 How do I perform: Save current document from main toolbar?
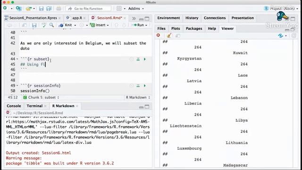[41, 8]
